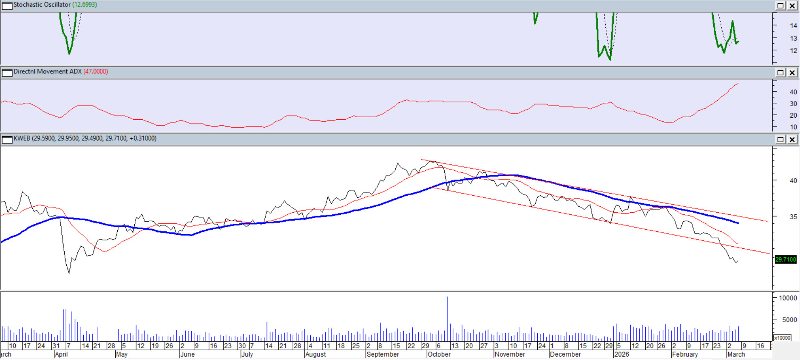Click the KWEB price panel icon
Image resolution: width=800 pixels, height=360 pixels.
pos(7,140)
